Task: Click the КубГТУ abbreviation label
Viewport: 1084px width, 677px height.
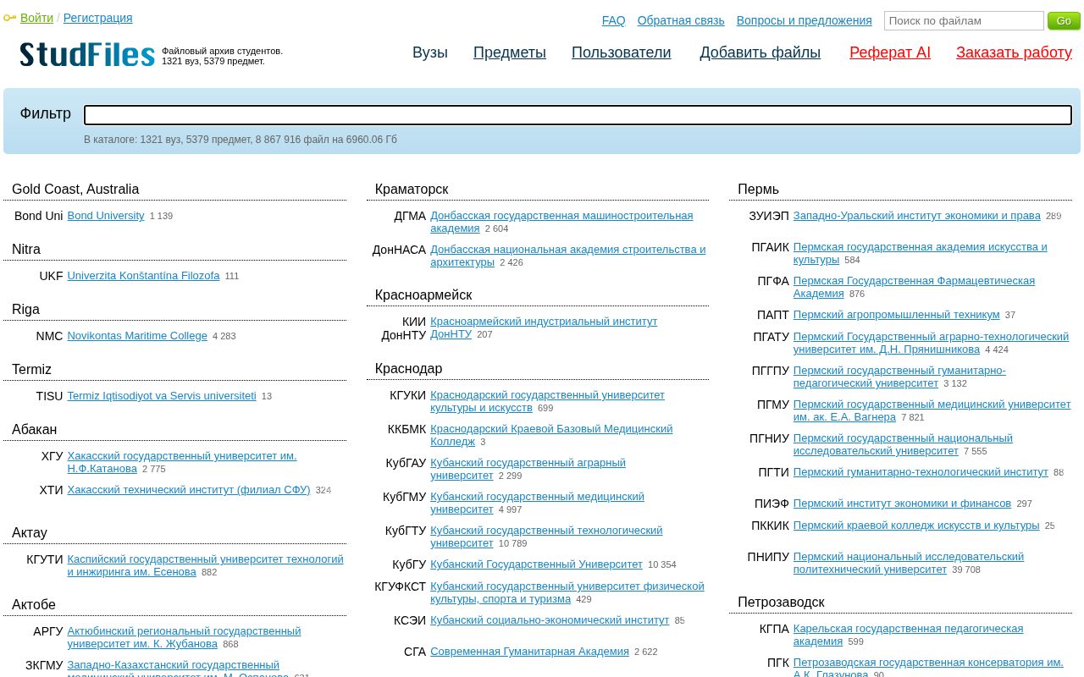Action: pos(406,531)
